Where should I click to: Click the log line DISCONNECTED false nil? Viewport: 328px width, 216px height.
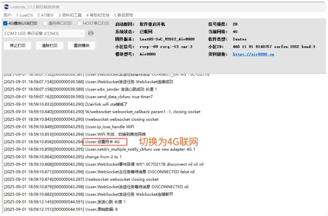point(99,172)
